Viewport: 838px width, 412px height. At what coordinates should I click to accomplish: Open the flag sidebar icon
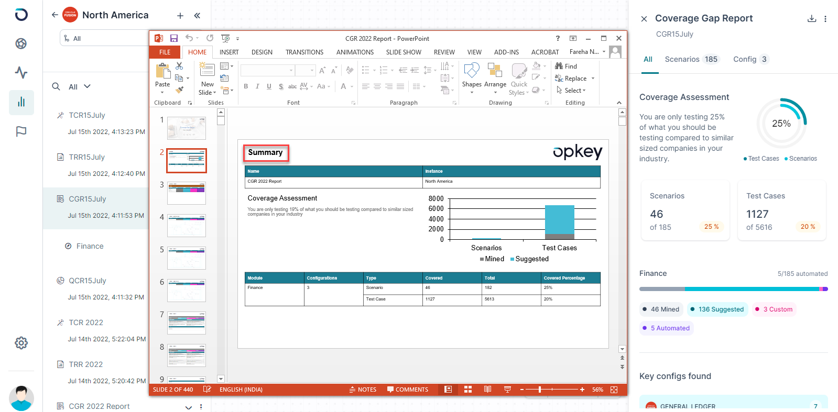pos(21,131)
